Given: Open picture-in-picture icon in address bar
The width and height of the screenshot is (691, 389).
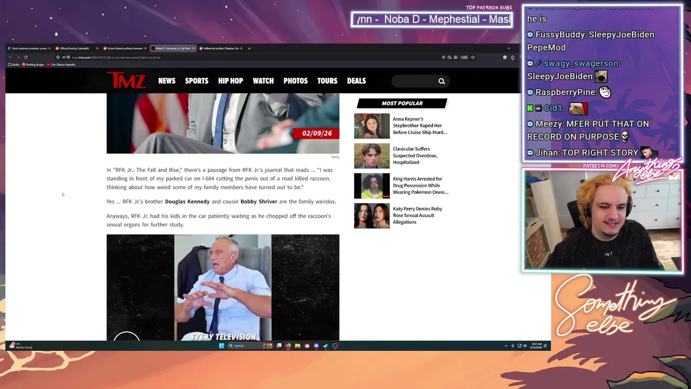Looking at the screenshot, I should pos(449,57).
